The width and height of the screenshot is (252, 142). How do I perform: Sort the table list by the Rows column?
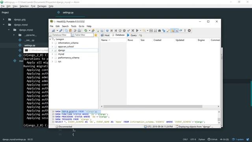point(133,40)
